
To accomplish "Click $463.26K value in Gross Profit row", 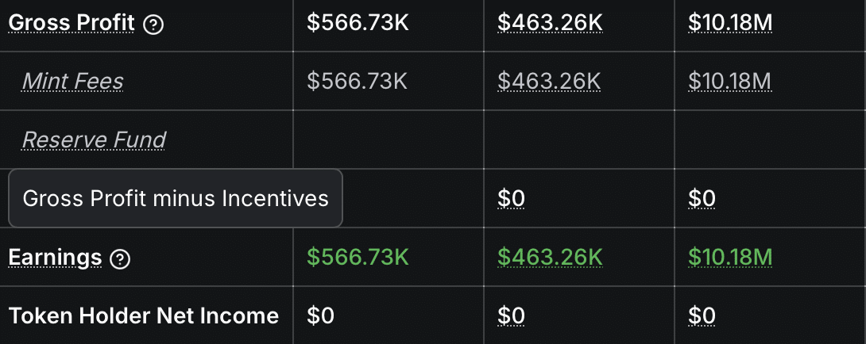I will point(550,23).
